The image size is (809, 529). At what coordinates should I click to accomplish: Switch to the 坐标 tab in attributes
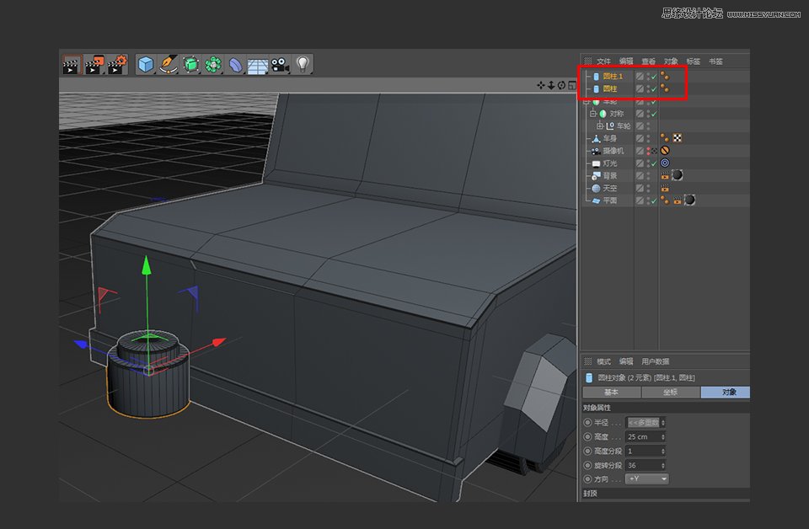(670, 392)
